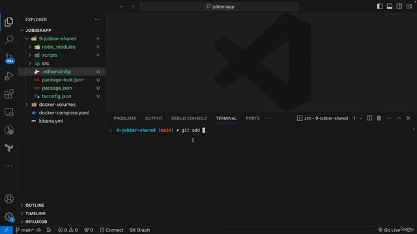This screenshot has height=234, width=417.
Task: Switch to the Debug Console tab
Action: 189,118
